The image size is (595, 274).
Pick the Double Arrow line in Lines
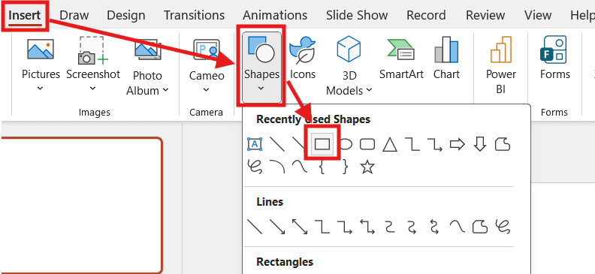pos(300,227)
